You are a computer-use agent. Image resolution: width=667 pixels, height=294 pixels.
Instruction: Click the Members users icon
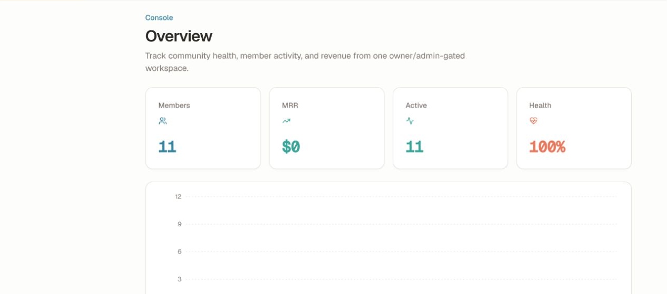pos(163,121)
